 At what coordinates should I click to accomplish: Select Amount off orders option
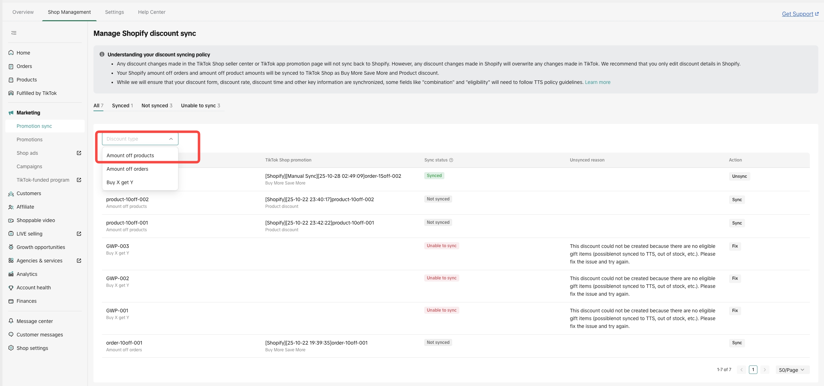127,169
